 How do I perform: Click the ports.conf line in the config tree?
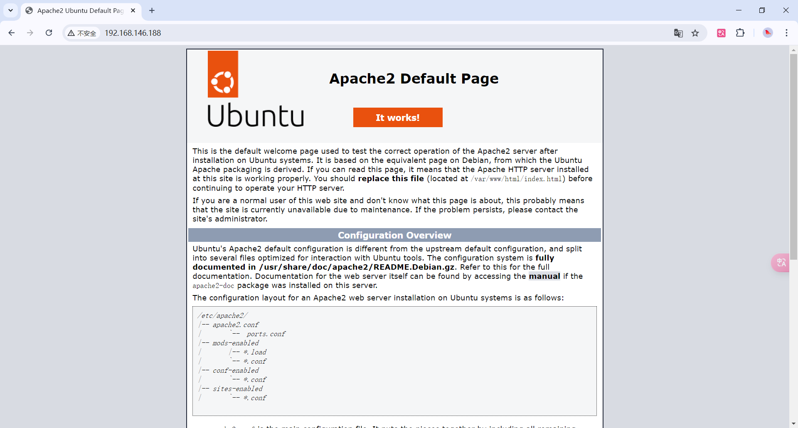point(266,334)
